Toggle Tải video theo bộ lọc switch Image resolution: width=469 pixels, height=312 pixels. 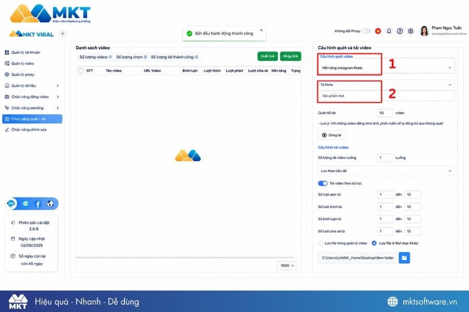323,184
